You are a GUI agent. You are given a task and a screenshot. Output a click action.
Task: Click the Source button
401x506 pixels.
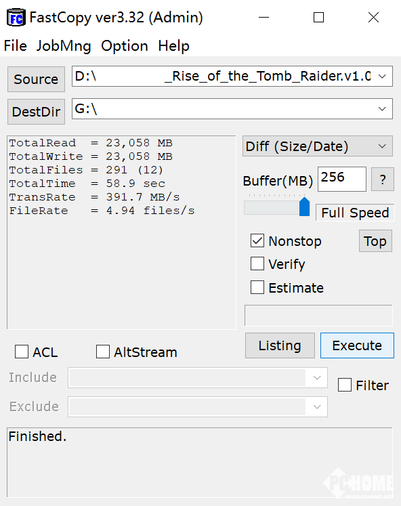(36, 79)
